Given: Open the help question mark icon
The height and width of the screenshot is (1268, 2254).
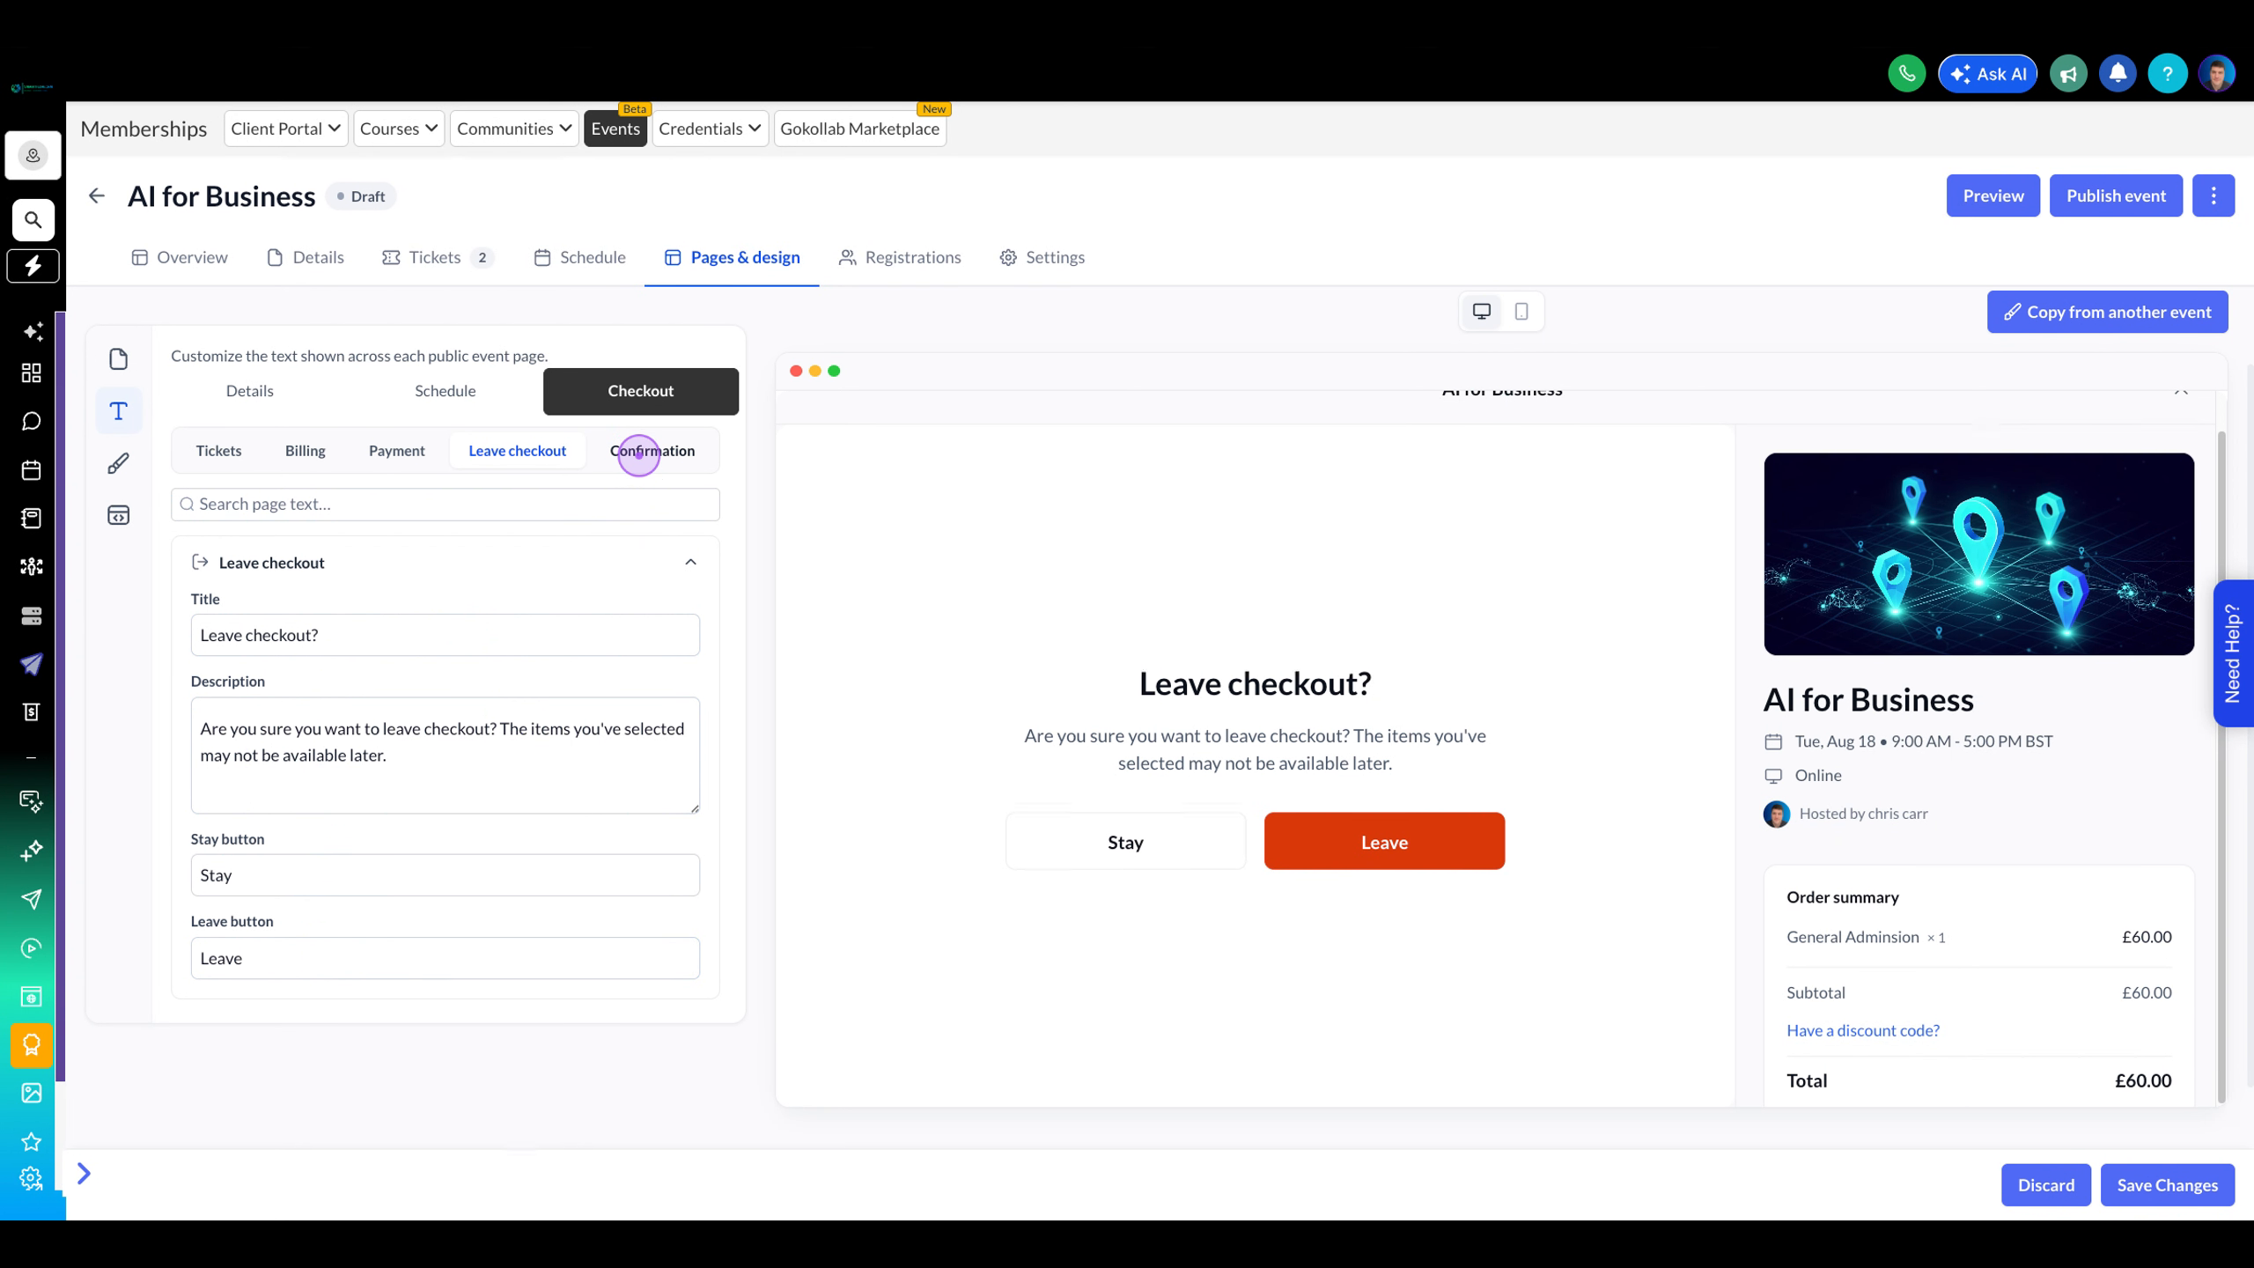Looking at the screenshot, I should click(x=2167, y=74).
